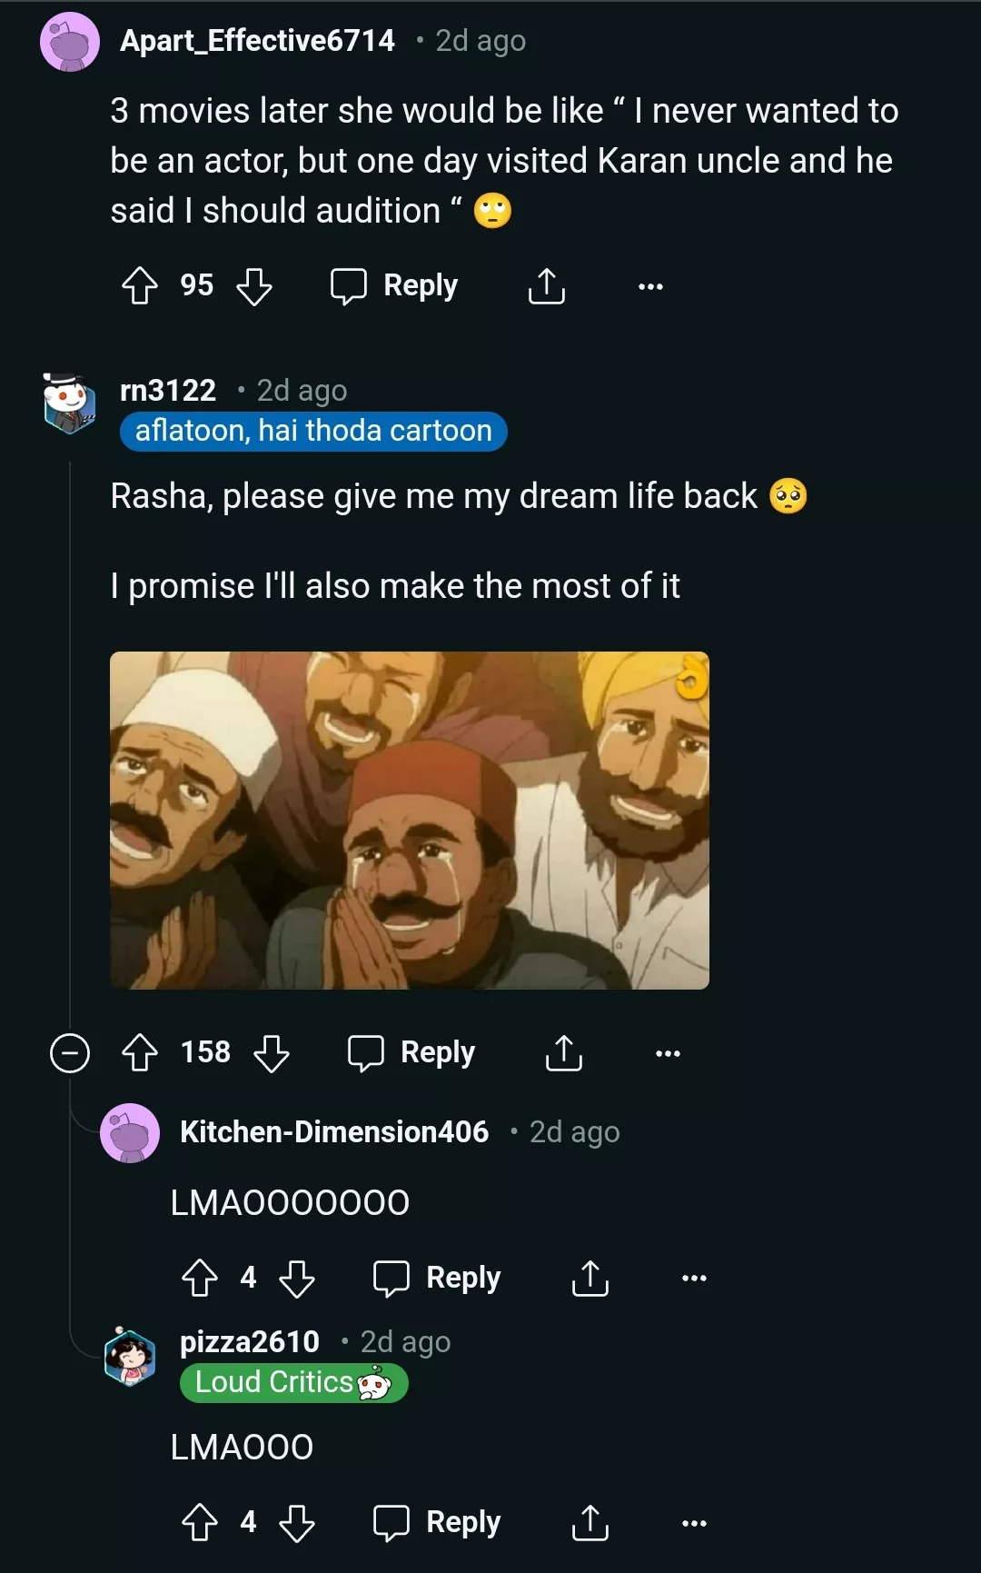
Task: Share pizza2610's comment
Action: 590,1522
